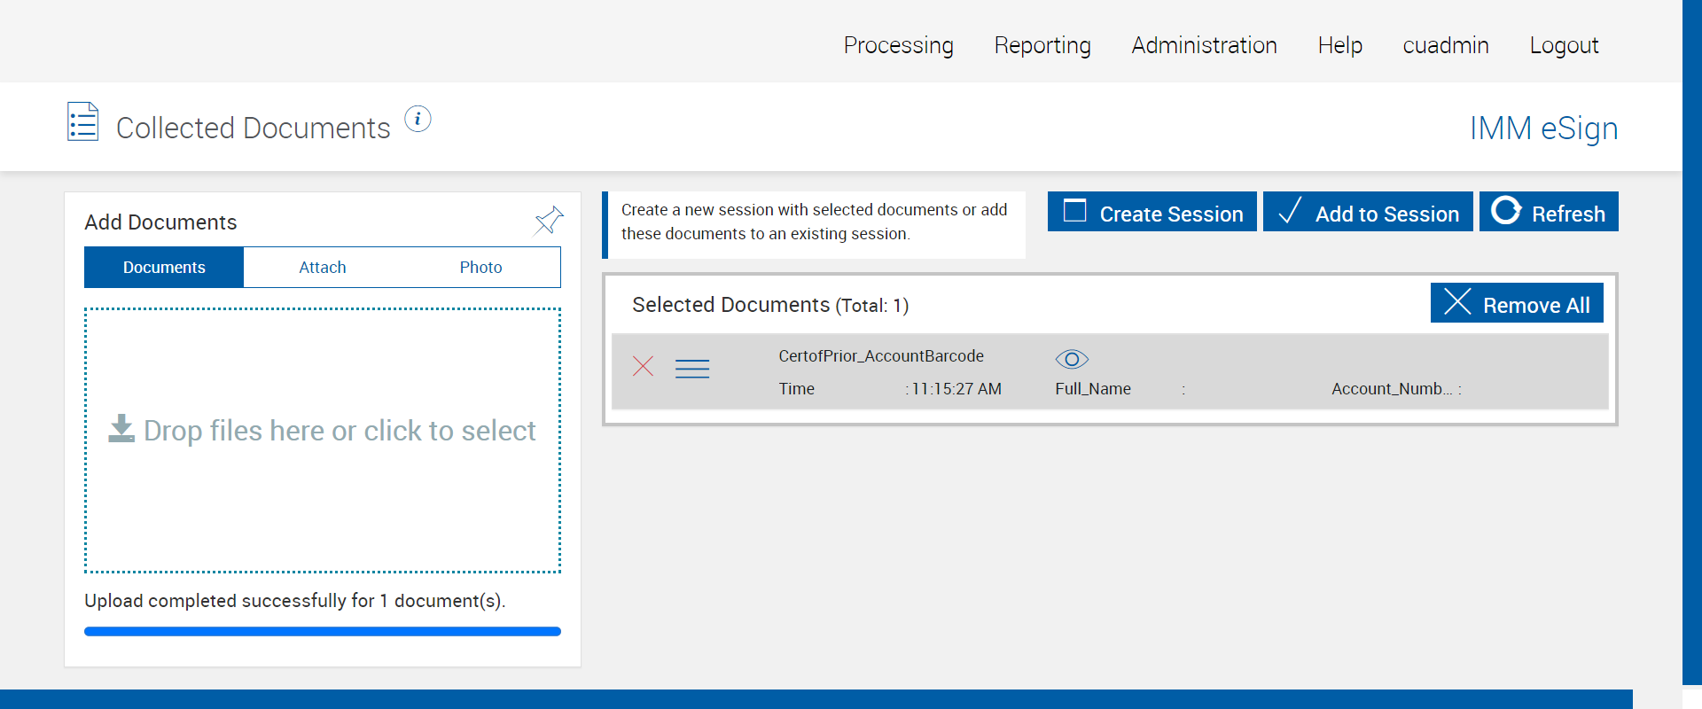Click the Collected Documents list icon
The width and height of the screenshot is (1702, 709).
pos(83,122)
